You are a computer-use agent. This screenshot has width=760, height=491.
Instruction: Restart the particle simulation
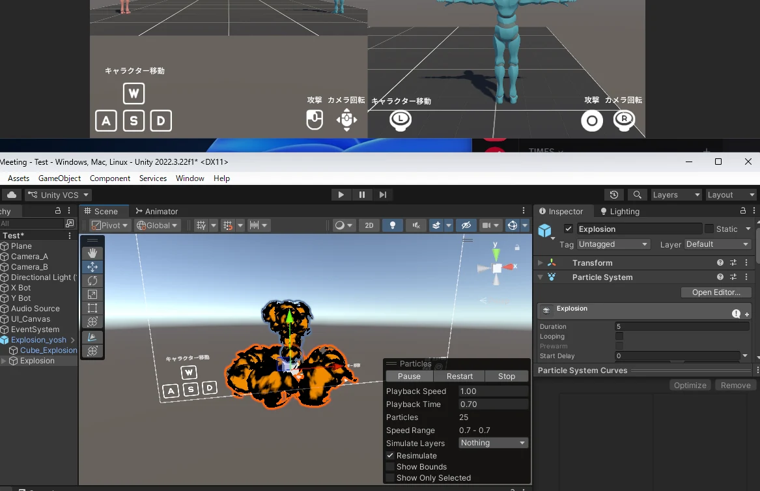point(460,376)
